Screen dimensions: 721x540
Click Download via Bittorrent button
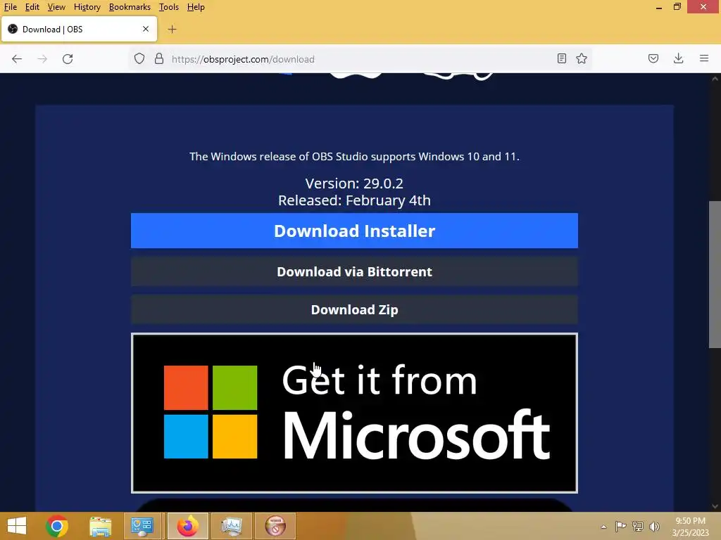pos(354,271)
